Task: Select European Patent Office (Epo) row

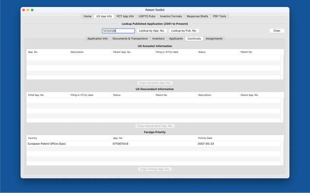Action: 153,144
